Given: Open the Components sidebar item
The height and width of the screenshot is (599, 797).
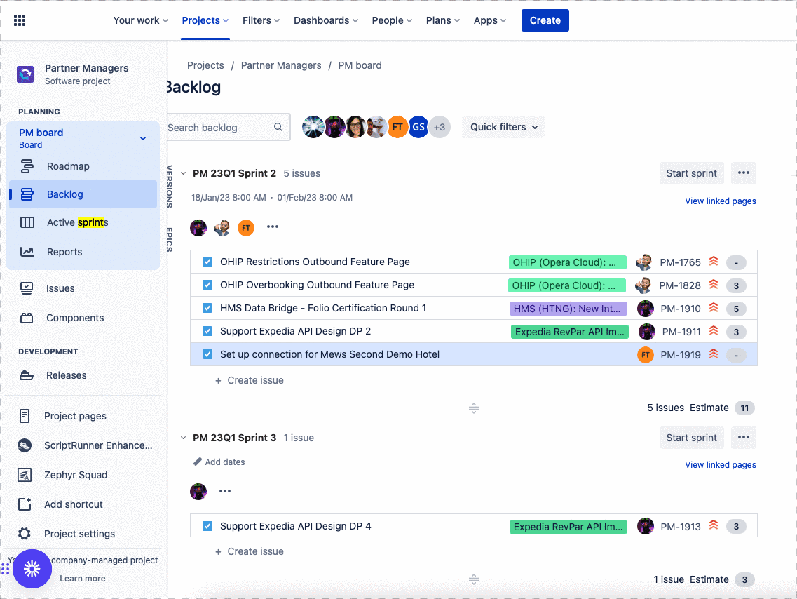Looking at the screenshot, I should (75, 318).
